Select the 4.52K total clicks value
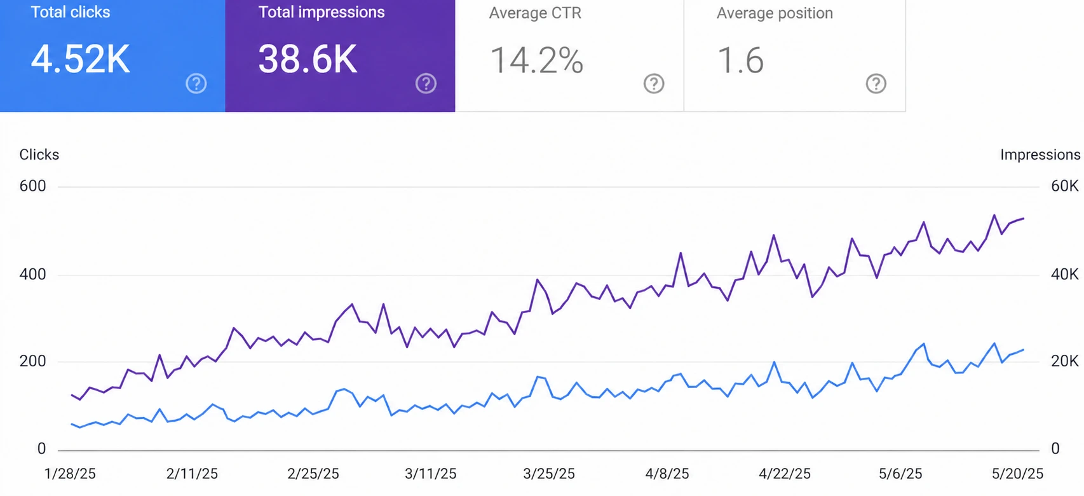1084x496 pixels. coord(81,60)
